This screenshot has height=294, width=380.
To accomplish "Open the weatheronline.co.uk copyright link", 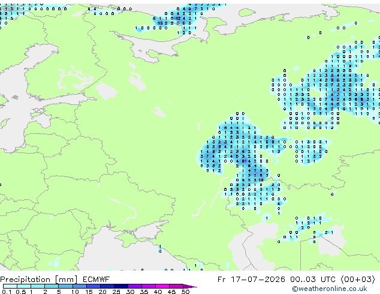I will pos(330,289).
